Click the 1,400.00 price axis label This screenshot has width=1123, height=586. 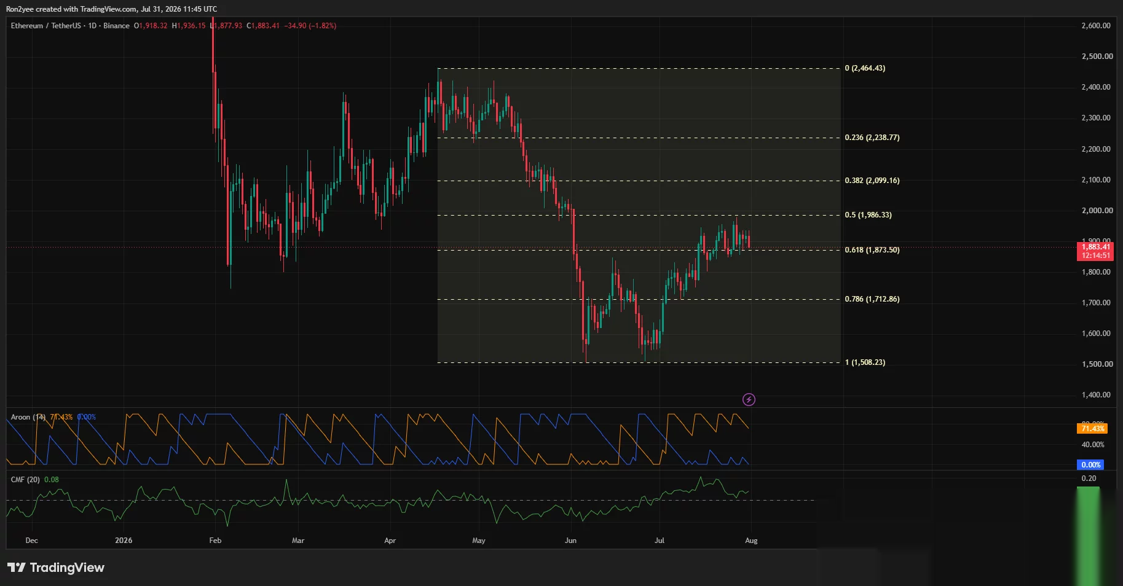coord(1096,395)
